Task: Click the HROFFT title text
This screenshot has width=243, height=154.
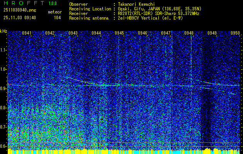Action: click(x=24, y=3)
